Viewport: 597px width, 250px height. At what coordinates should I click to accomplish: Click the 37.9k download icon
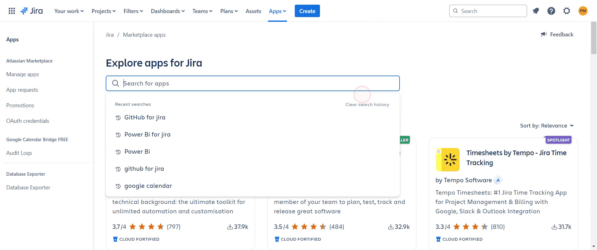tap(230, 227)
